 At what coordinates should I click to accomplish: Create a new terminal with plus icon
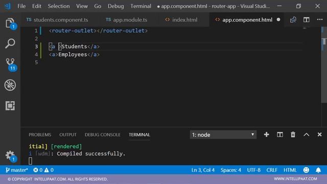pos(266,134)
